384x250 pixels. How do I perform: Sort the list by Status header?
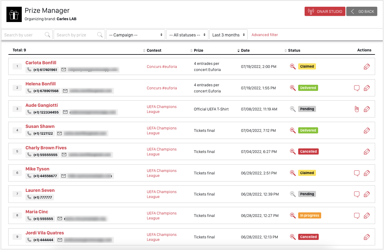[x=294, y=50]
